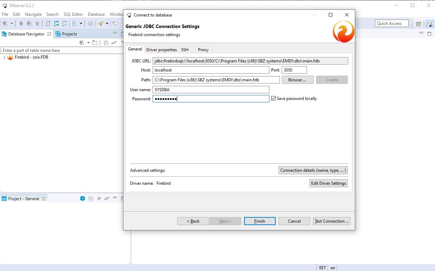
Task: Click the plus icon in Project - General panel
Action: coord(99,198)
